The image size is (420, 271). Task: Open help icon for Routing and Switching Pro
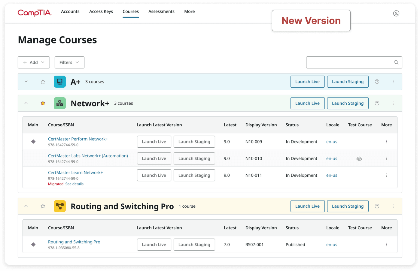click(x=377, y=206)
